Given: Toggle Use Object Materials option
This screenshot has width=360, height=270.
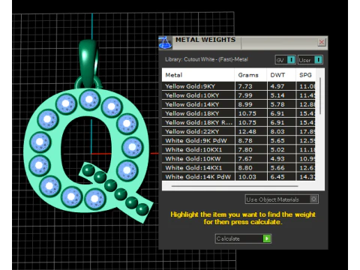Looking at the screenshot, I should point(281,199).
